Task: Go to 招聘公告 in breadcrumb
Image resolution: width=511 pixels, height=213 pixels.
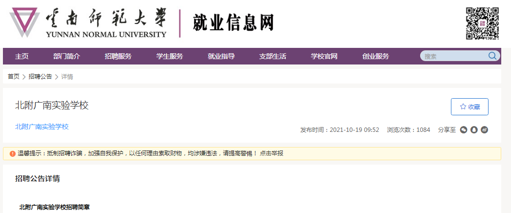Action: (x=40, y=77)
